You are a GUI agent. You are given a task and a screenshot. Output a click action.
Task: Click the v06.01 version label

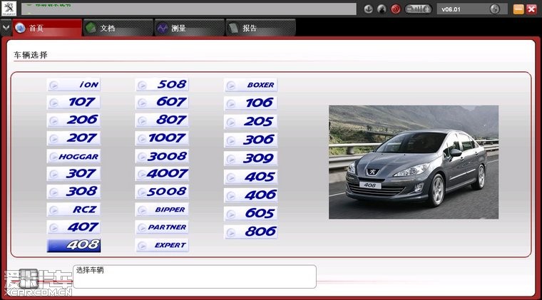pyautogui.click(x=451, y=10)
